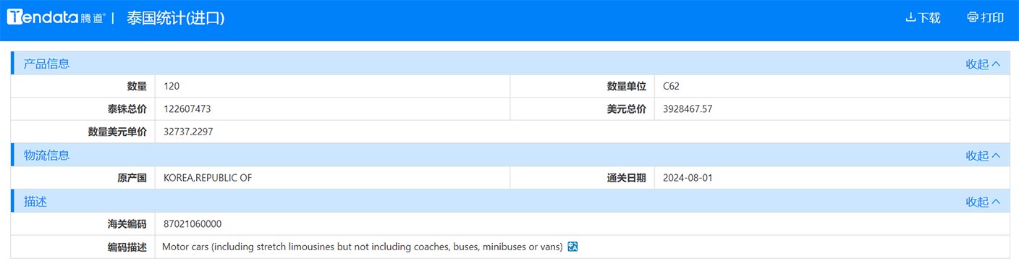Collapse the 物流信息 section
The height and width of the screenshot is (269, 1019).
pos(983,155)
